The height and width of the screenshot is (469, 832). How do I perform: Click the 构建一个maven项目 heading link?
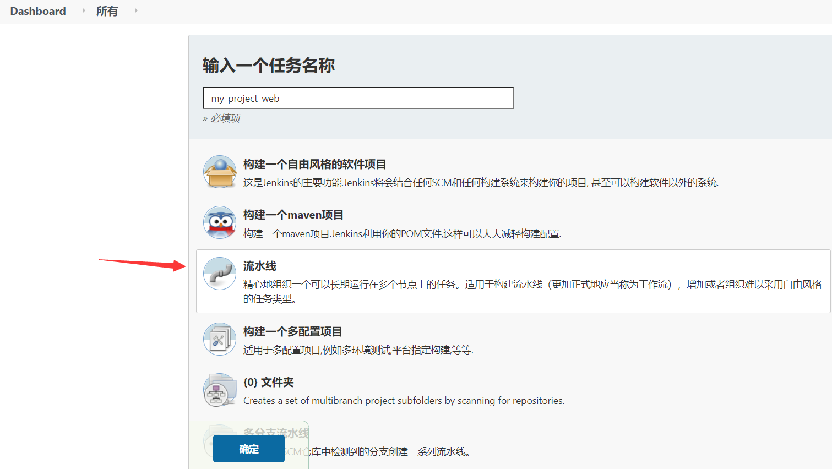(293, 215)
